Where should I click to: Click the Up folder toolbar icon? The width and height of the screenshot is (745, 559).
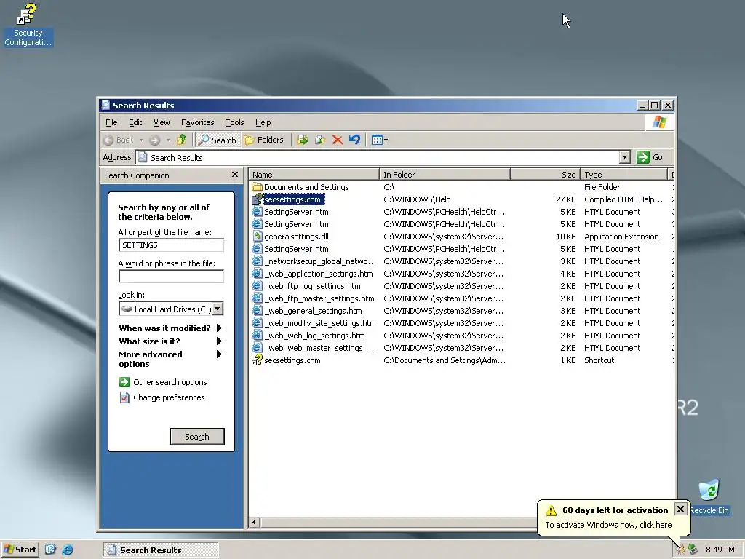click(181, 140)
